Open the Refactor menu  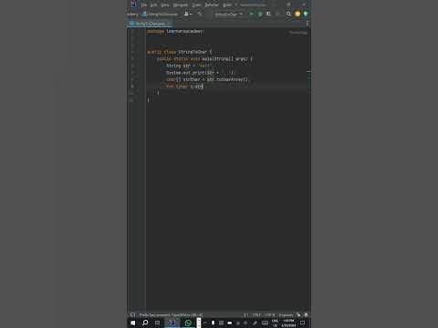pos(212,5)
